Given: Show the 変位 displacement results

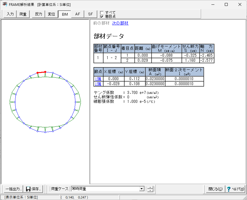Looking at the screenshot, I should [52, 14].
